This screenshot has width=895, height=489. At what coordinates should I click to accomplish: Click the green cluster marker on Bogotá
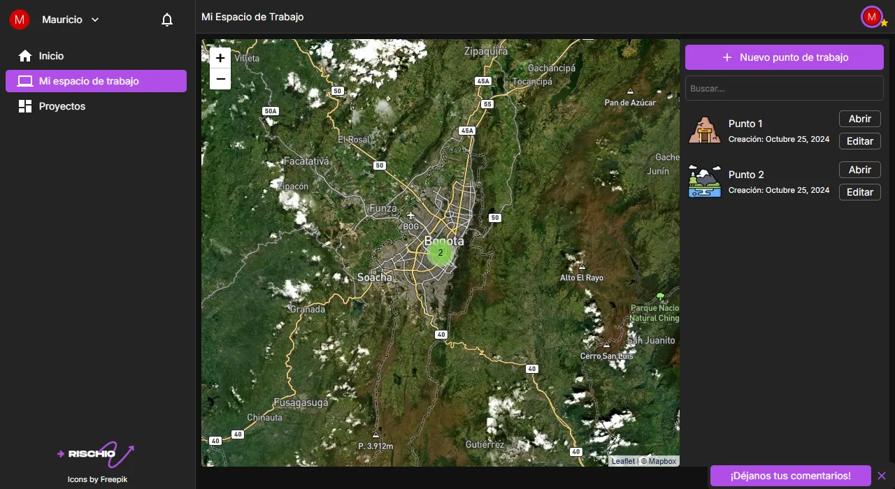440,253
